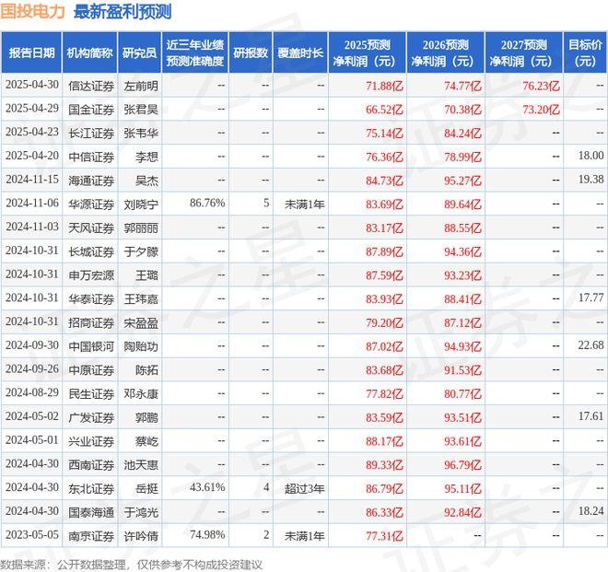The image size is (608, 572).
Task: Click 2025 forecast value 89.33亿
Action: point(384,464)
